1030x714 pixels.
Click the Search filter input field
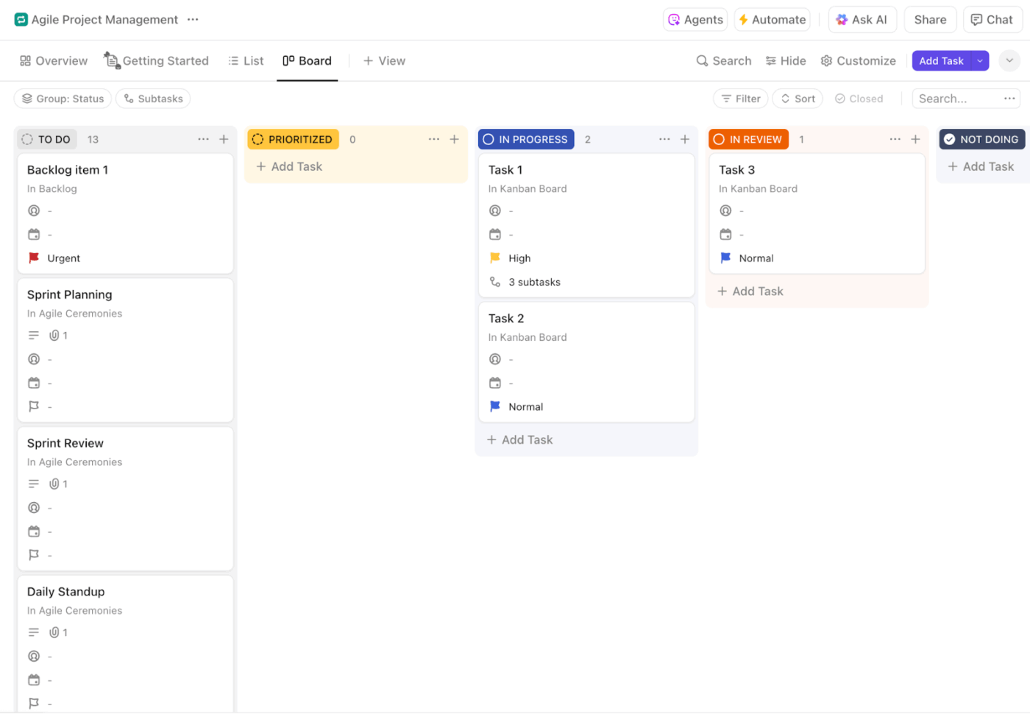(956, 98)
